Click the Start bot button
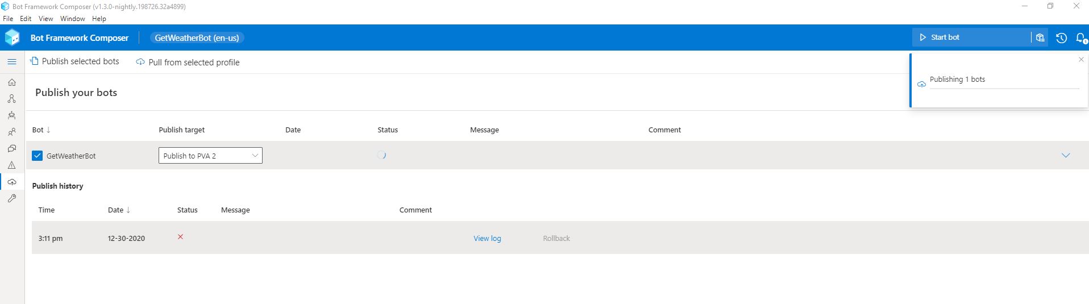Viewport: 1089px width, 304px height. click(971, 38)
